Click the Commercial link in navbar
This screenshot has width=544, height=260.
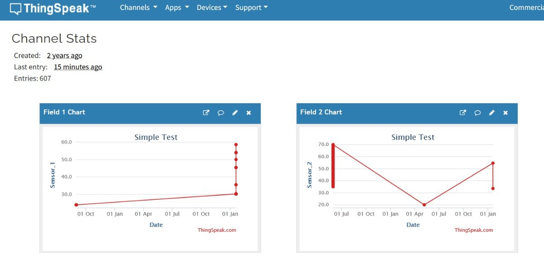[x=526, y=8]
